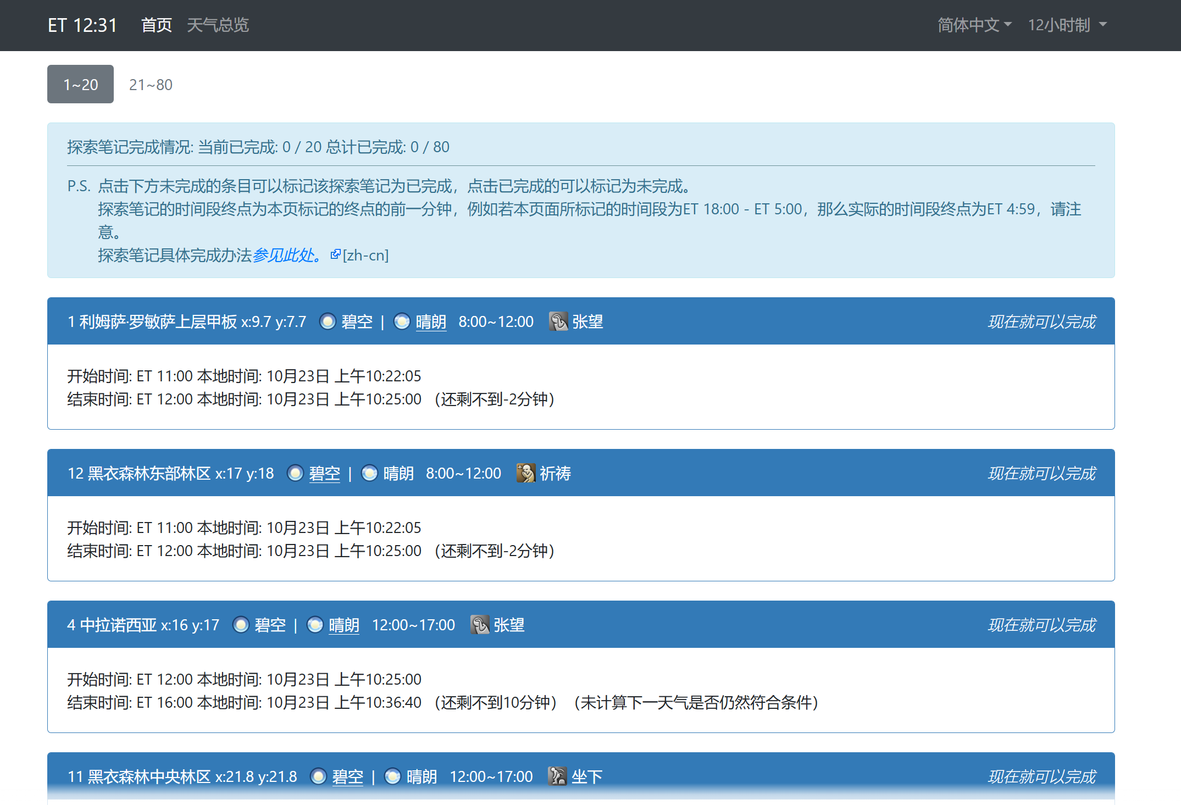
Task: Open 天气总览 in the navbar
Action: coord(218,25)
